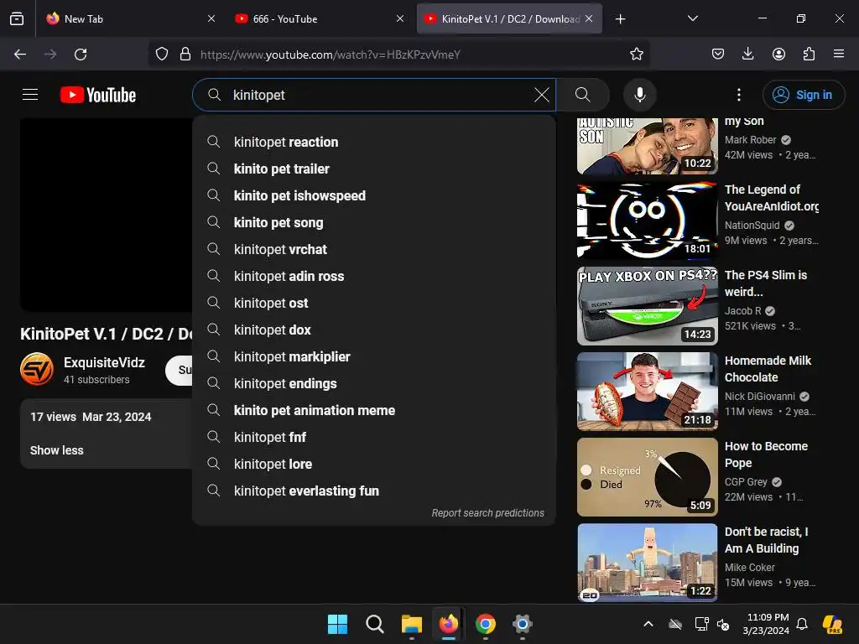
Task: Open Firefox View icon at tab bar
Action: [17, 18]
